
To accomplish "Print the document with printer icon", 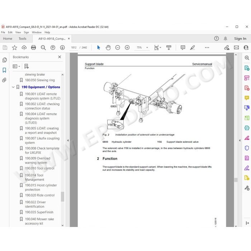I will (x=33, y=48).
